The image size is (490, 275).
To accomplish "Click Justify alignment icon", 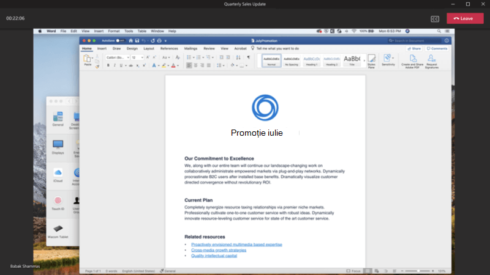I will coord(209,65).
